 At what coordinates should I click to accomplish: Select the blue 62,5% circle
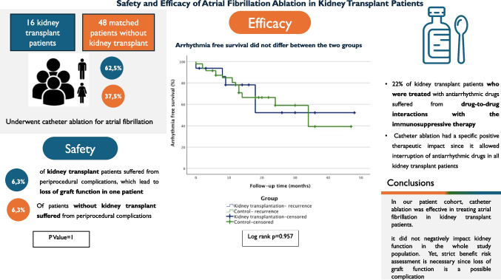click(x=112, y=68)
